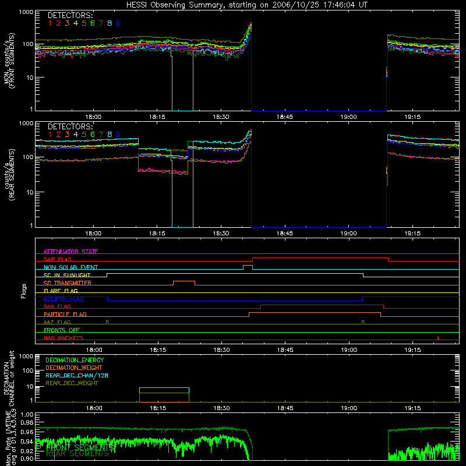Click the REAR SEGMENTS label in livetime panel
The height and width of the screenshot is (466, 466).
pos(77,454)
